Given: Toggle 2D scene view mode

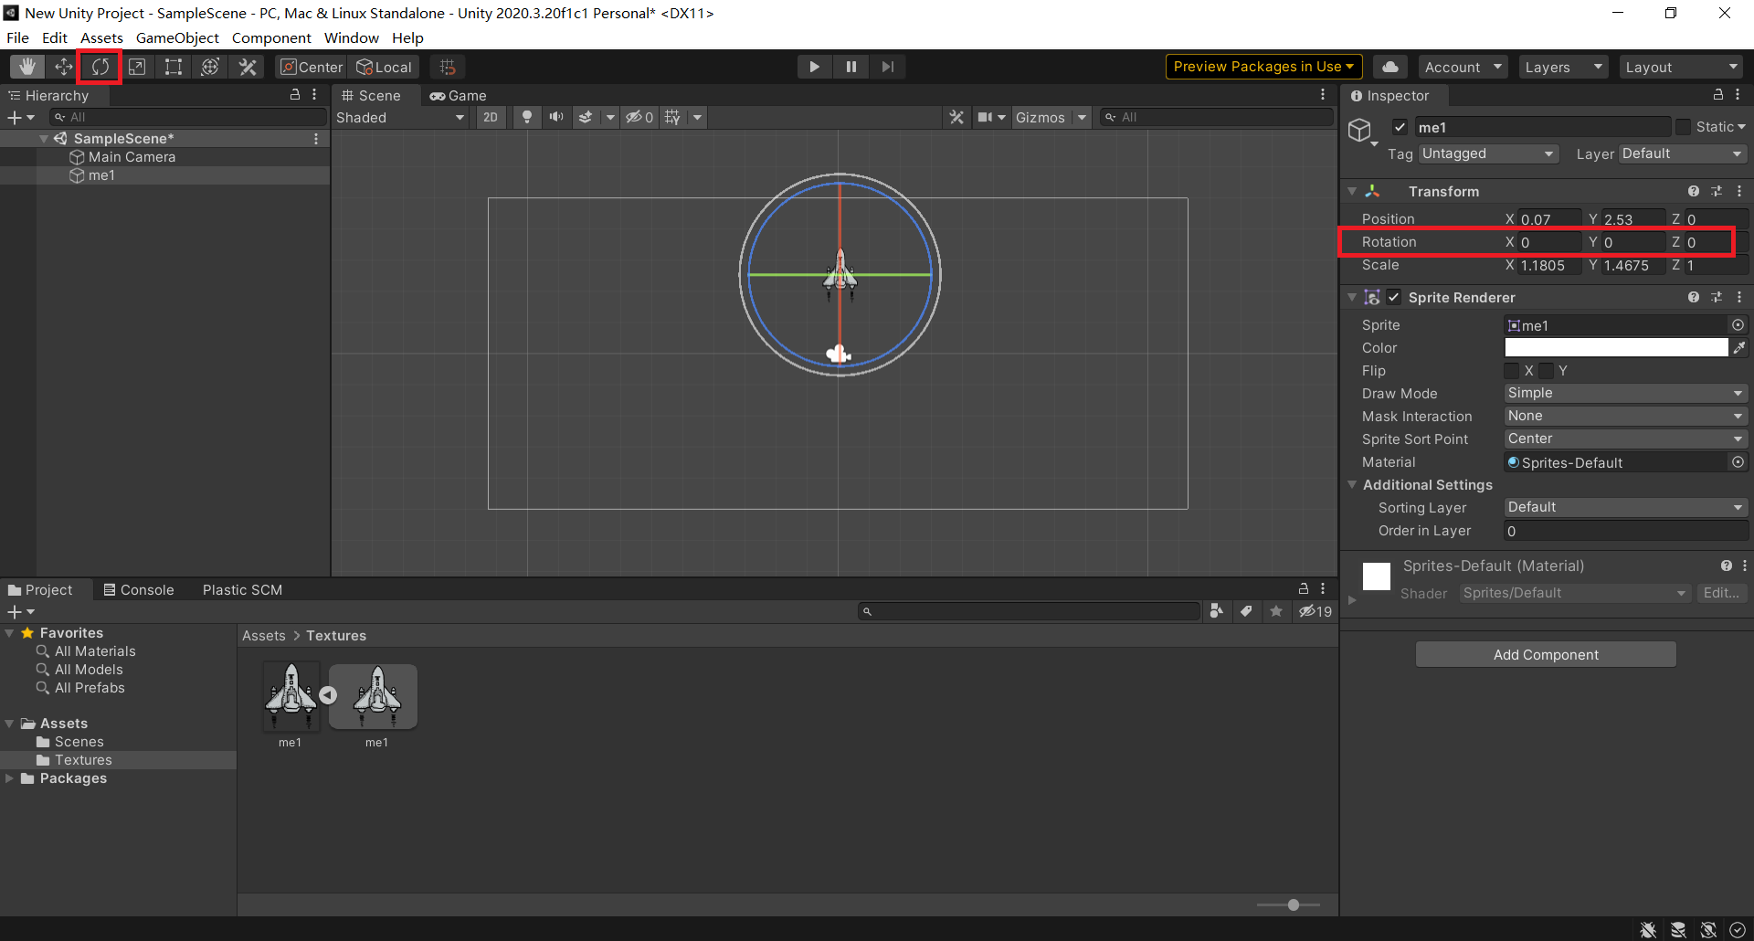Looking at the screenshot, I should tap(491, 117).
